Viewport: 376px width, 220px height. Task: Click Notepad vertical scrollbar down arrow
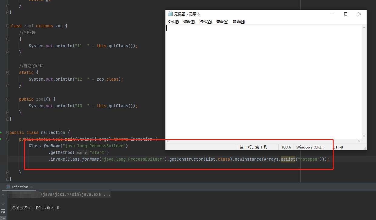[x=364, y=136]
